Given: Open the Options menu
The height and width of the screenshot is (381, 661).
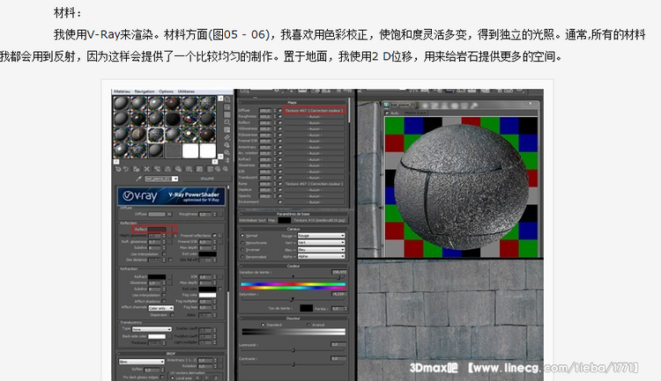Looking at the screenshot, I should (166, 92).
